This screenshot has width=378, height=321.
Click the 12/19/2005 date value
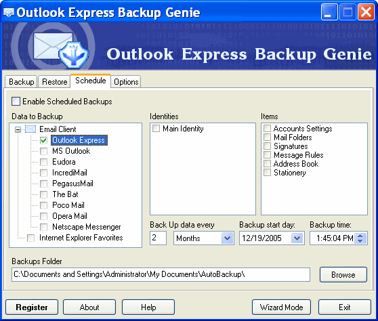click(261, 238)
